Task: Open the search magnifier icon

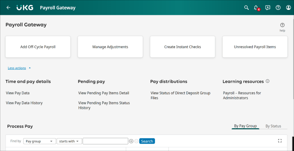Action: (246, 8)
